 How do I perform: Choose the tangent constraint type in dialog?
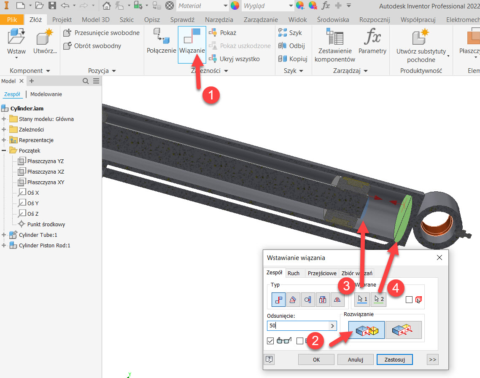pyautogui.click(x=308, y=300)
